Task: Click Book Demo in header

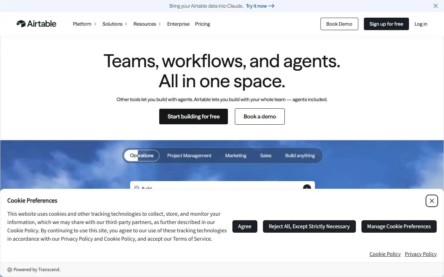Action: pos(339,24)
